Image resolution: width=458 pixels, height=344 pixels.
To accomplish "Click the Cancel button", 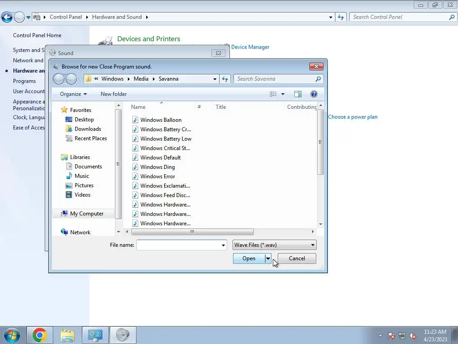I will pos(297,258).
